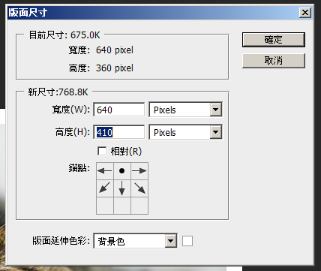Set anchor to top-right arrow cell
This screenshot has height=271, width=321.
[139, 171]
